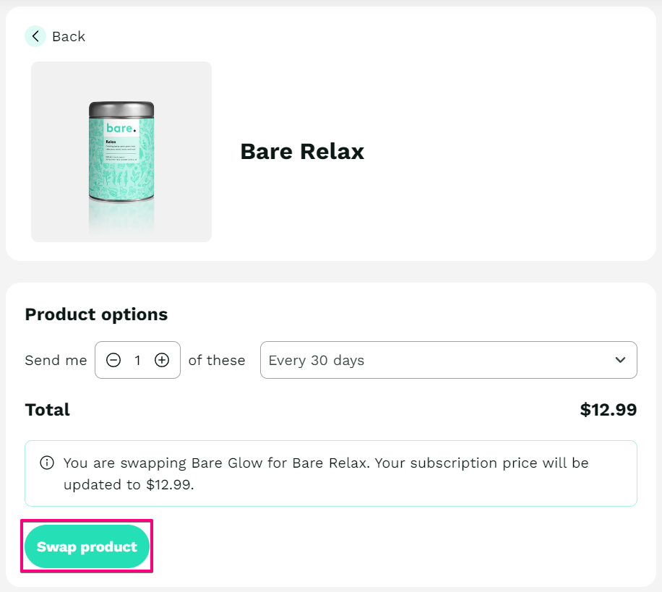Click the of these label
The image size is (662, 592).
click(x=217, y=360)
